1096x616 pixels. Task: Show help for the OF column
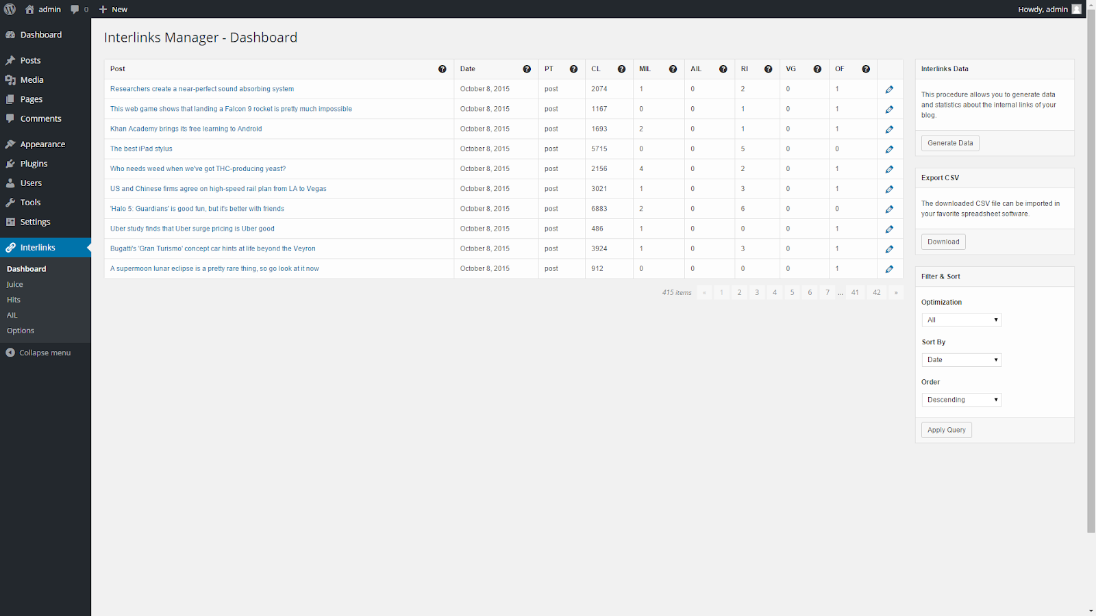coord(866,69)
